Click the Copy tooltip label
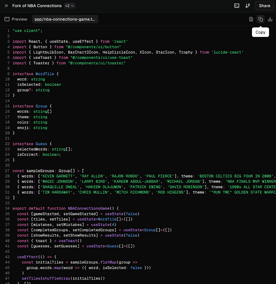Image resolution: width=276 pixels, height=284 pixels. click(260, 32)
